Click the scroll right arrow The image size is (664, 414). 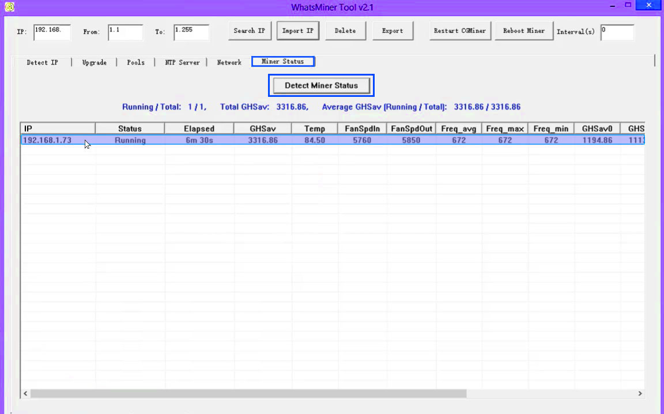point(640,394)
